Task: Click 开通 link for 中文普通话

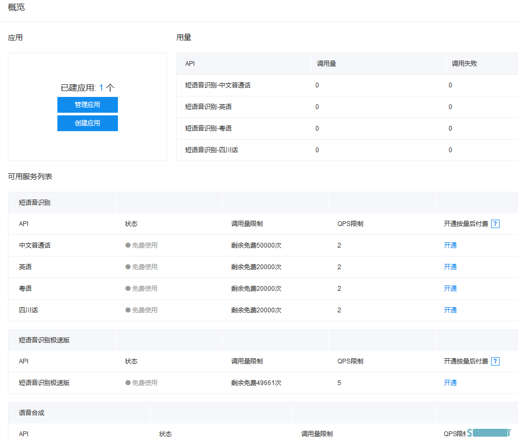Action: tap(450, 245)
